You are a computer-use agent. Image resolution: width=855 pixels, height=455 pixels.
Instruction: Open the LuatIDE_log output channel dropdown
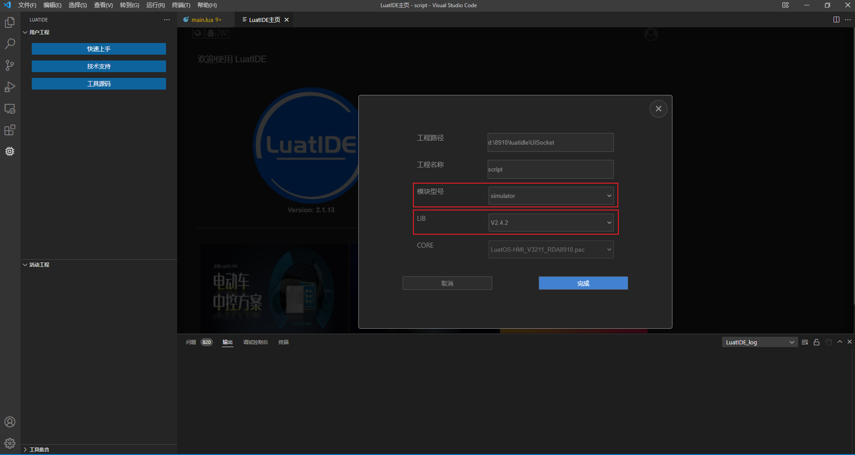[x=760, y=342]
